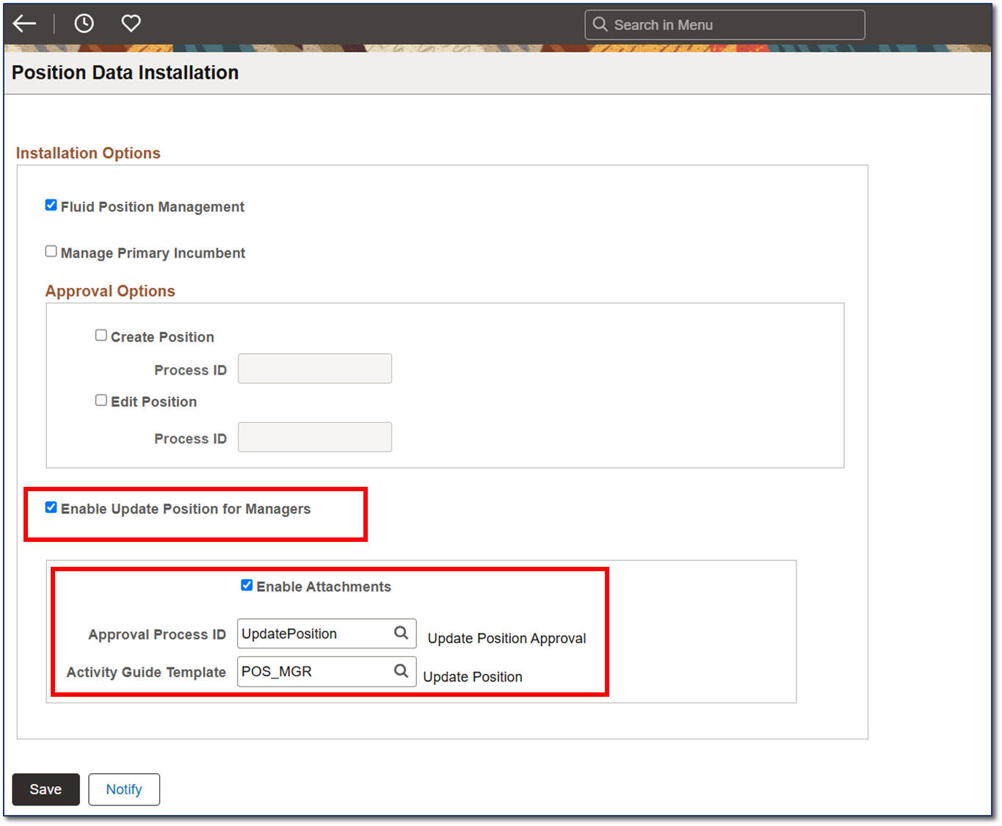Viewport: 1002px width, 826px height.
Task: Focus the Search in Menu field
Action: [734, 25]
